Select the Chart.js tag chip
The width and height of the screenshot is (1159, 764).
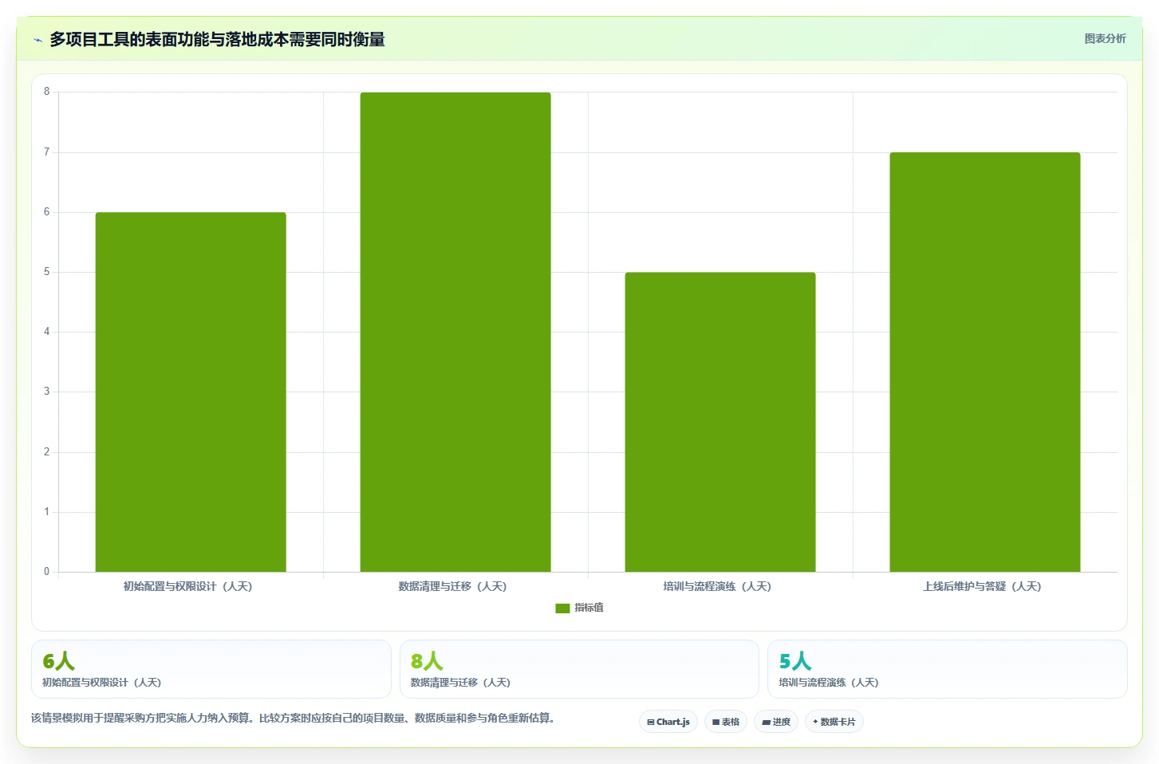[x=668, y=722]
